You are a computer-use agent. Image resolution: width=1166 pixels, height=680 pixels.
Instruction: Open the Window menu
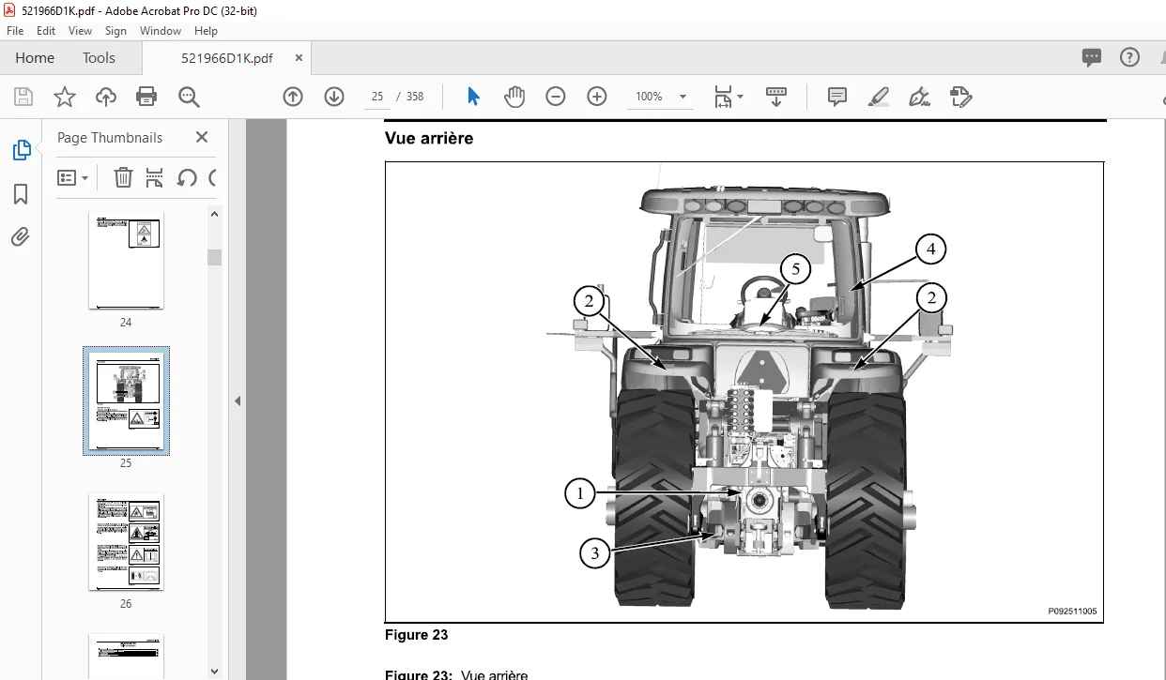tap(161, 31)
